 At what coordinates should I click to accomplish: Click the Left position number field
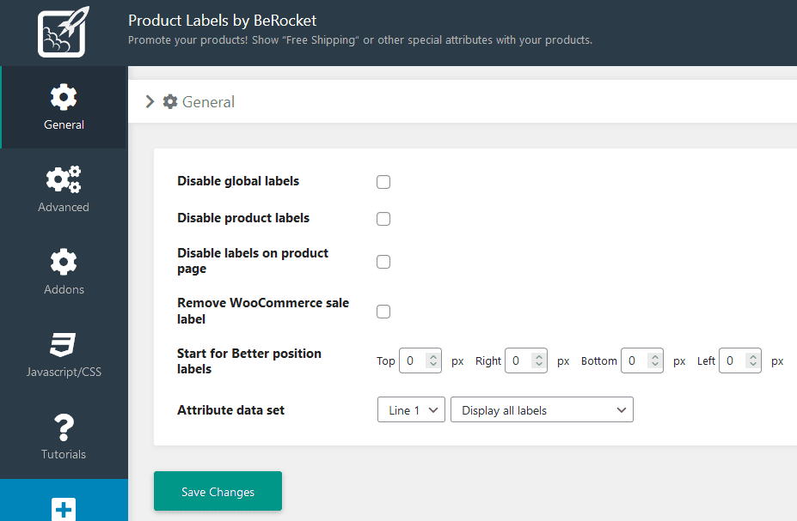tap(740, 360)
